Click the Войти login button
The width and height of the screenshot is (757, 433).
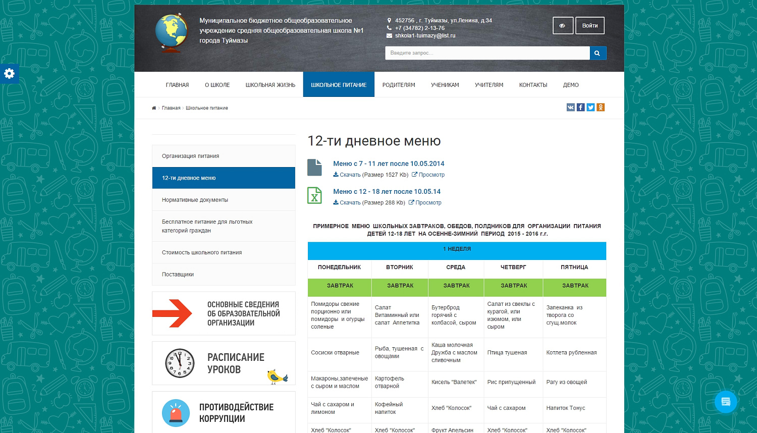coord(589,25)
